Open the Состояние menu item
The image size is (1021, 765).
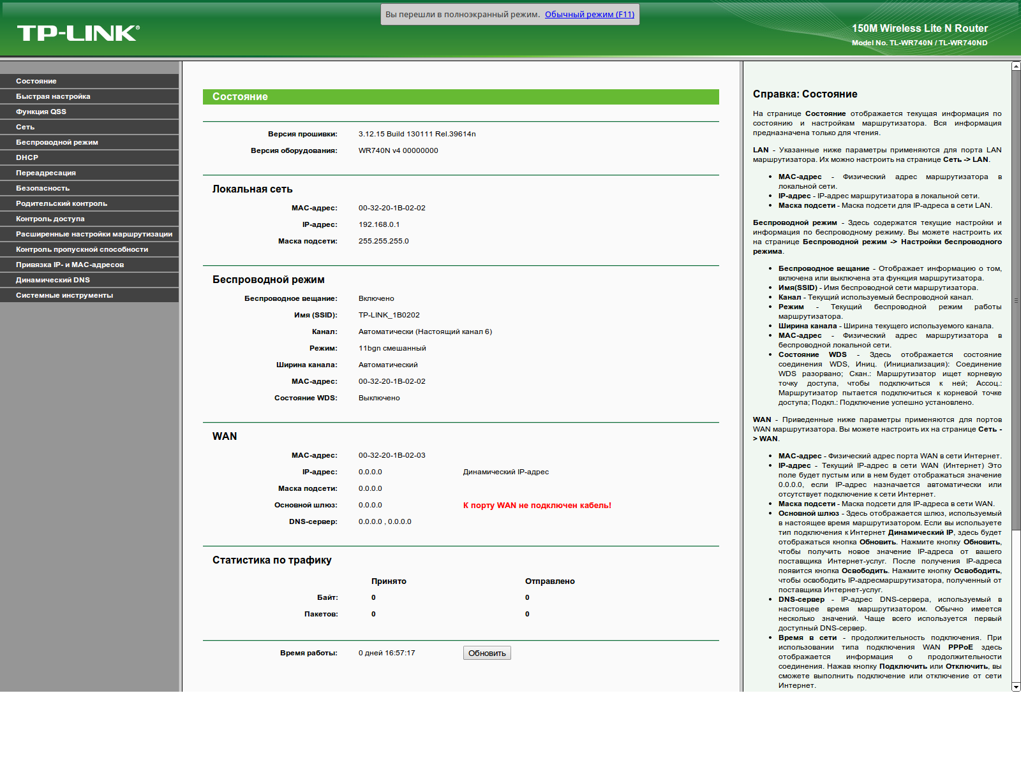click(x=36, y=81)
